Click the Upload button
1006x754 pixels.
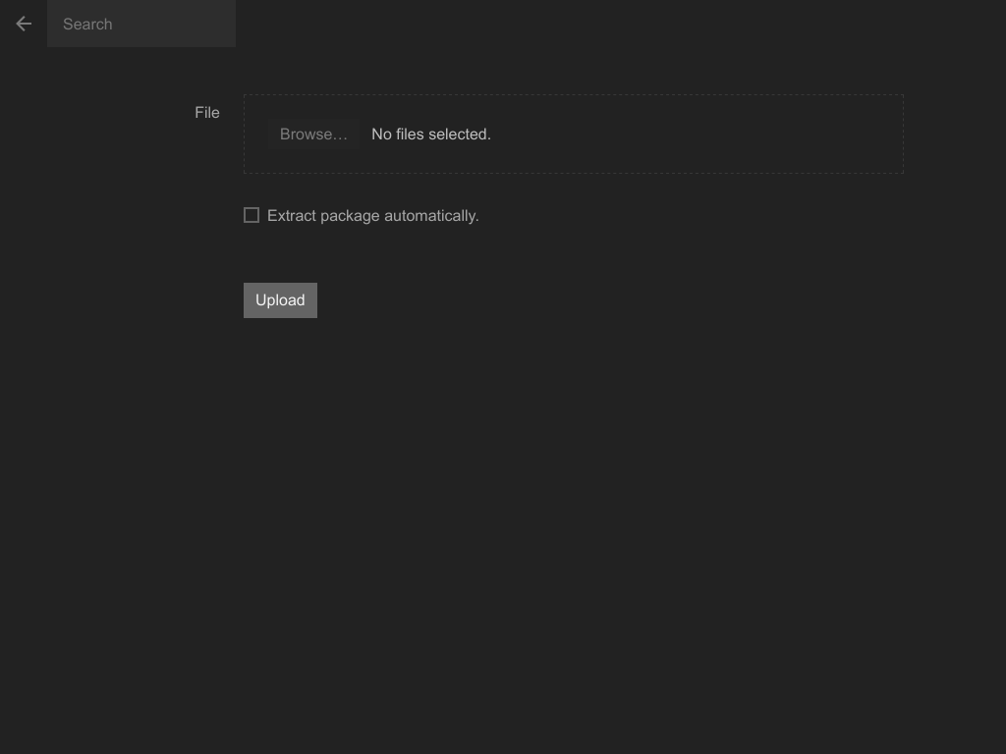(x=280, y=300)
